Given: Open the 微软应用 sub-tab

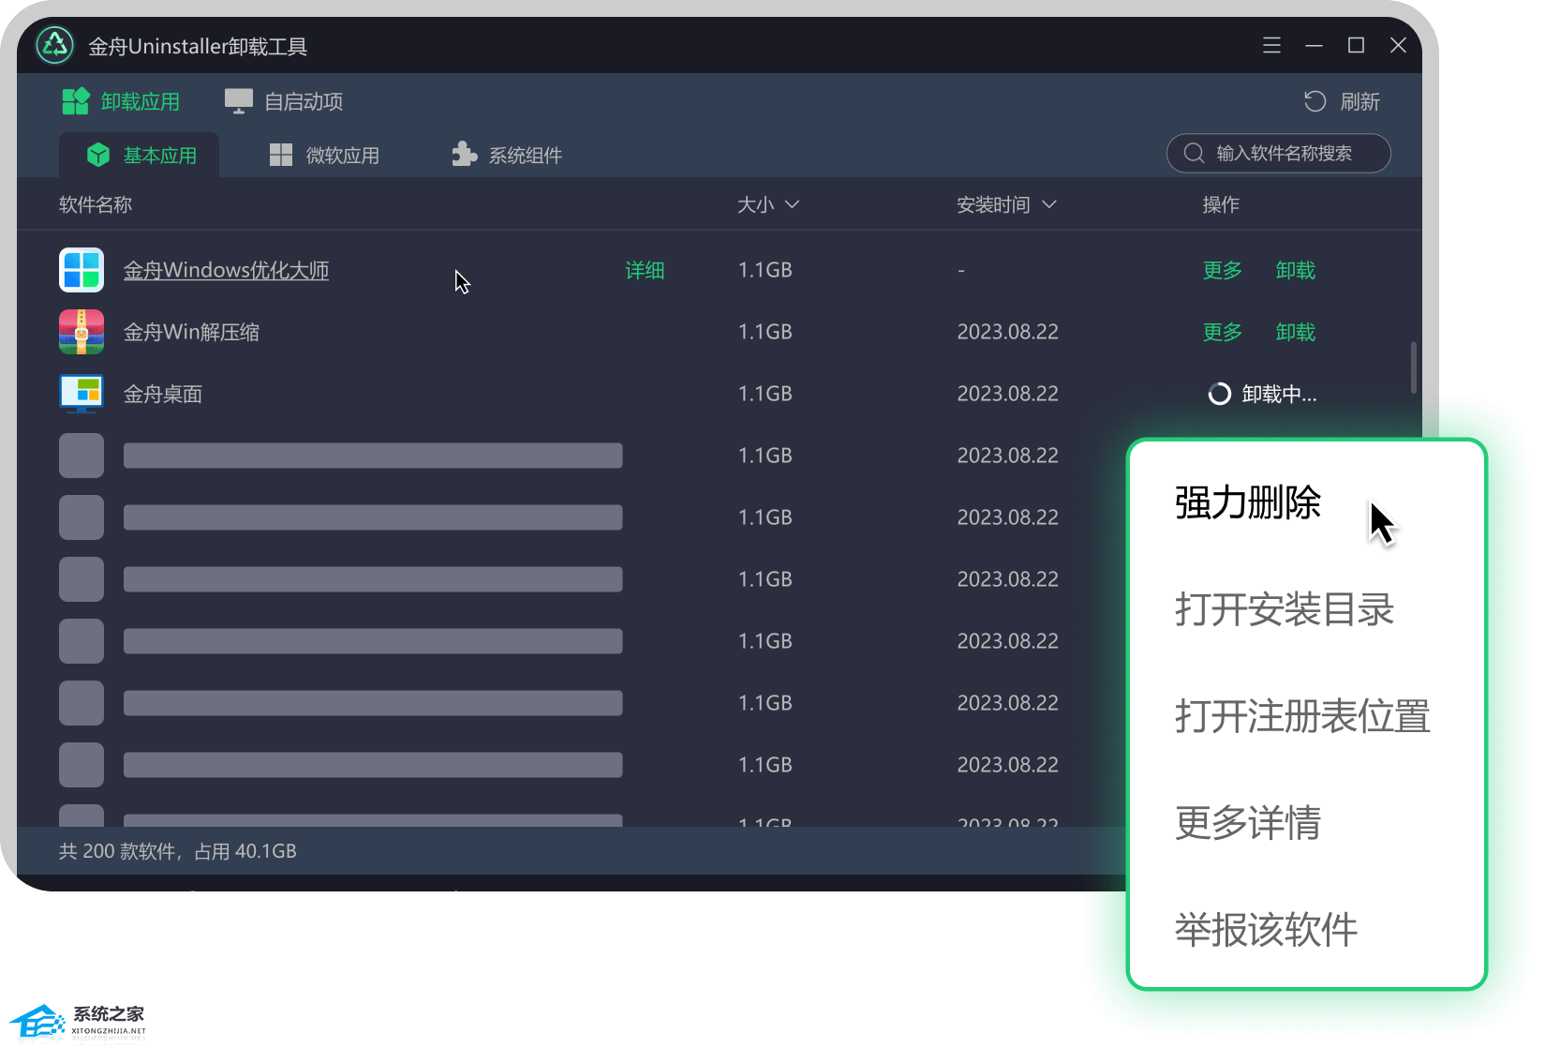Looking at the screenshot, I should [324, 155].
